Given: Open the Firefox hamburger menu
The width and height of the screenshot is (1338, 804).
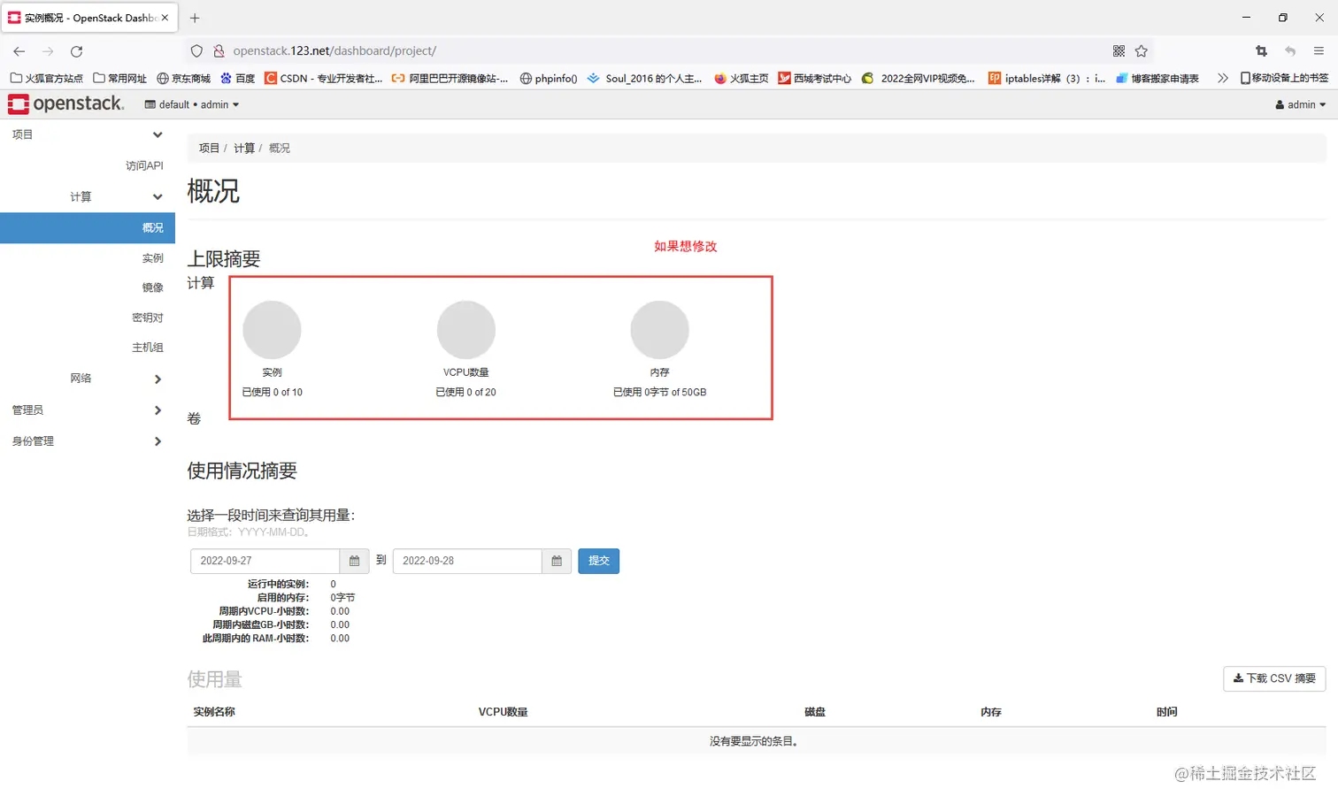Looking at the screenshot, I should pyautogui.click(x=1319, y=51).
